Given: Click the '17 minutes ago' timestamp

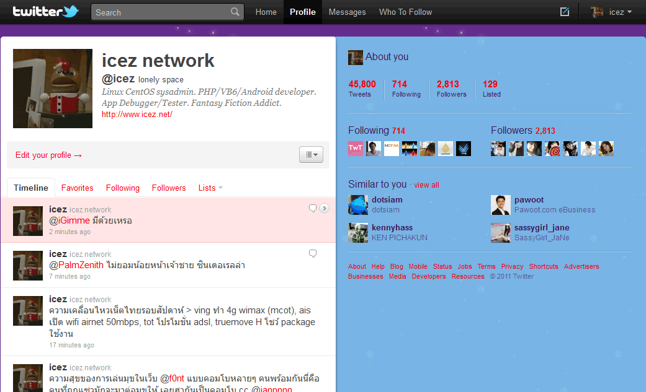Looking at the screenshot, I should (71, 345).
